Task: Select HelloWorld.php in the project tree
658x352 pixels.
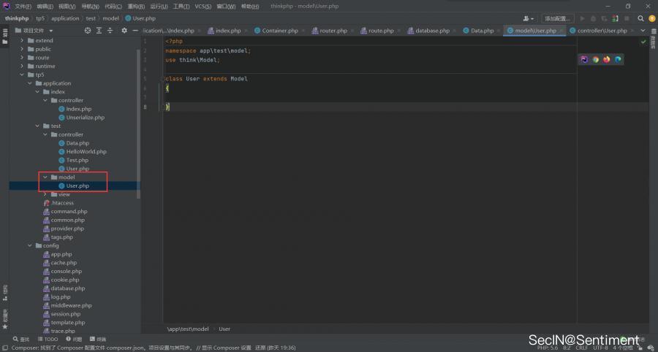Action: [x=86, y=152]
